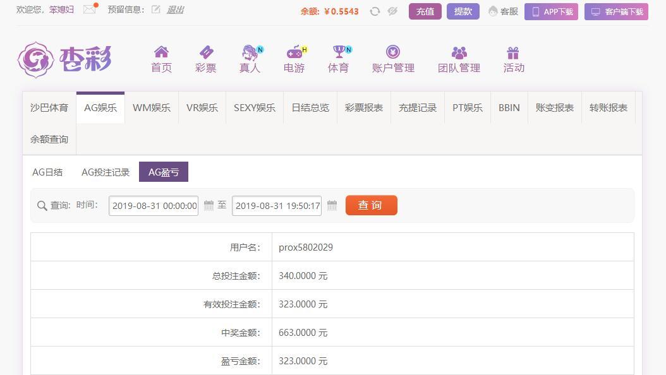Open start date calendar picker

209,205
